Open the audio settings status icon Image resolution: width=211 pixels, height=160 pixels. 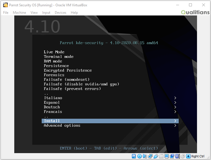pyautogui.click(x=145, y=156)
